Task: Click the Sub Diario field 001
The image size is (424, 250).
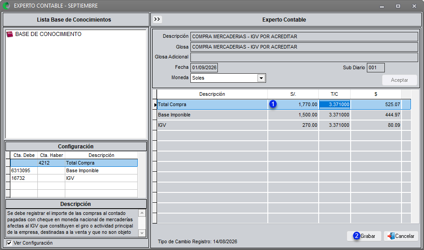Action: [375, 67]
